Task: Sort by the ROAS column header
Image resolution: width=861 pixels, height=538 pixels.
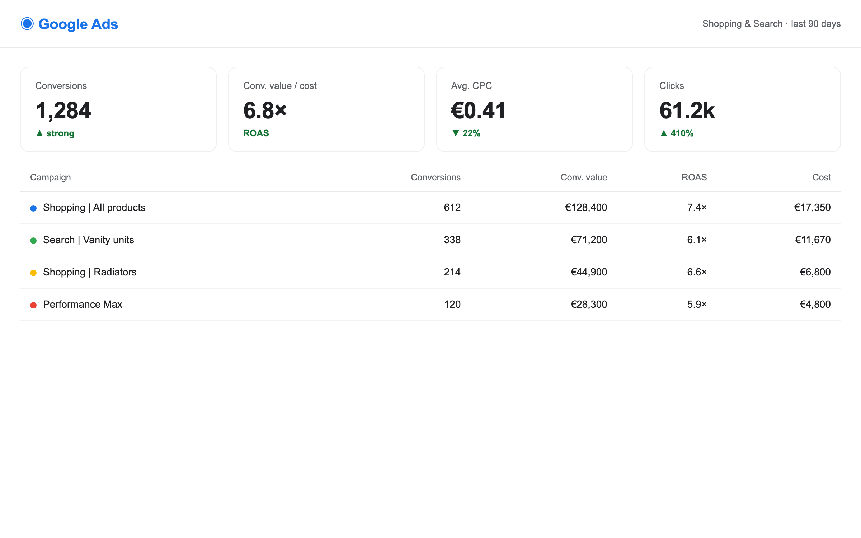Action: point(694,177)
